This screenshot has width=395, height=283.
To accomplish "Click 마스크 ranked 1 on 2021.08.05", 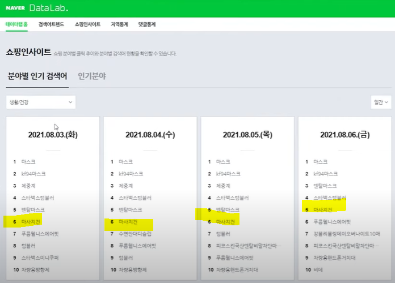I will (223, 162).
